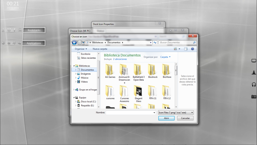Click the Abrir button
The image size is (257, 145).
tap(166, 118)
